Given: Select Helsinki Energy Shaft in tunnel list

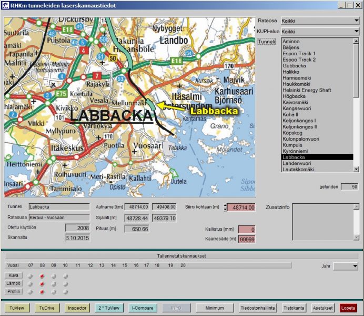Looking at the screenshot, I should (x=307, y=90).
